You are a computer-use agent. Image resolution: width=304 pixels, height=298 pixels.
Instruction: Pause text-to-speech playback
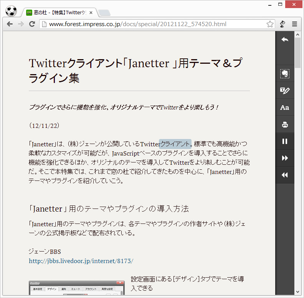coord(284,141)
